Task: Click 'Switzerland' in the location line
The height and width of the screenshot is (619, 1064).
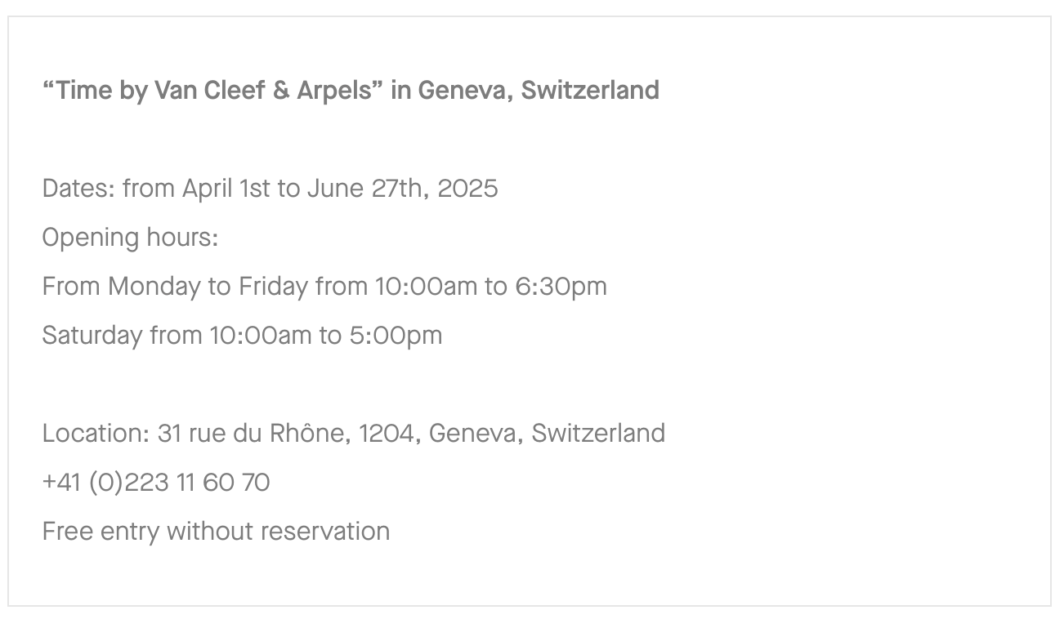Action: click(598, 433)
